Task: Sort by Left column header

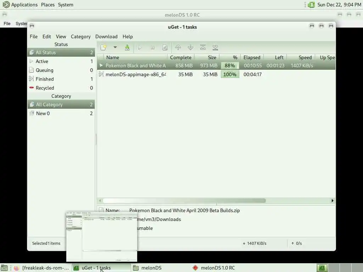Action: 275,57
